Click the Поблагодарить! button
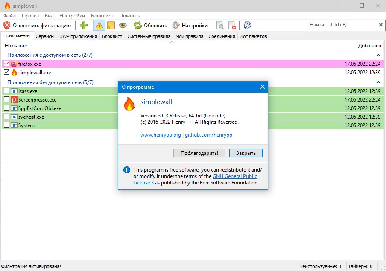Viewport: 386px width, 271px height. click(x=199, y=153)
